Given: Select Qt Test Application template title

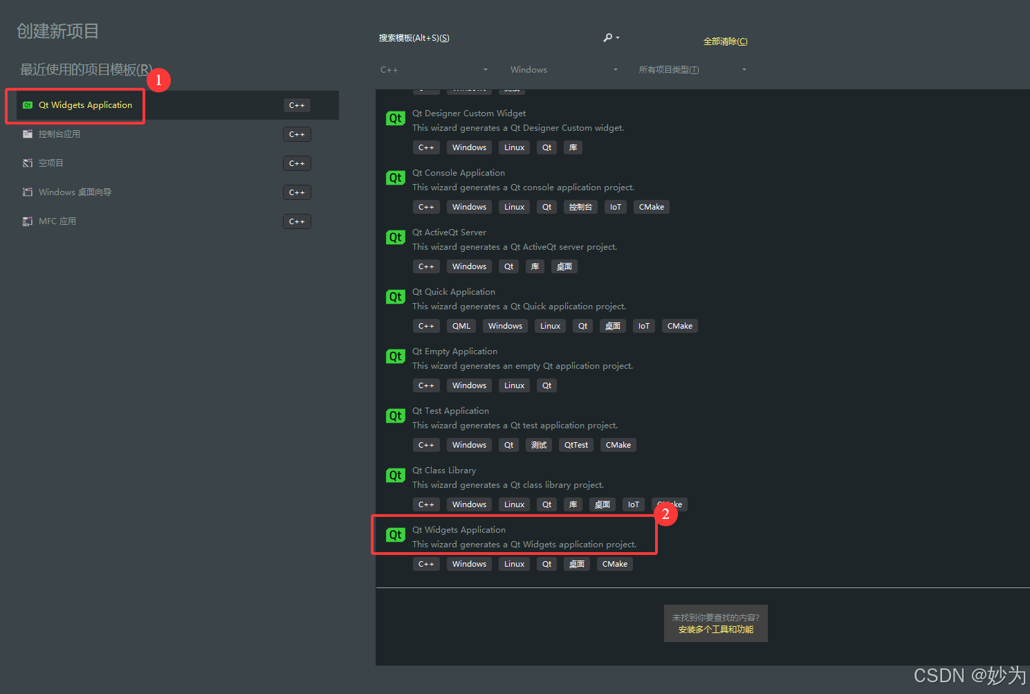Looking at the screenshot, I should coord(450,411).
